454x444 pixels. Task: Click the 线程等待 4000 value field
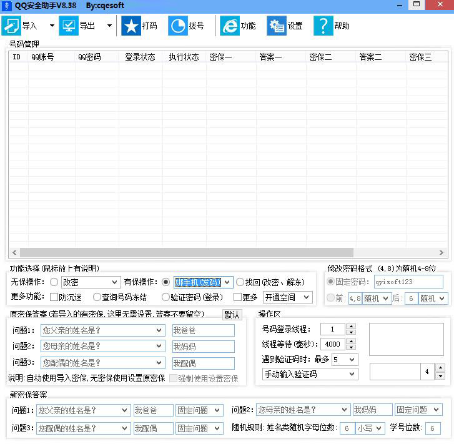coord(333,344)
